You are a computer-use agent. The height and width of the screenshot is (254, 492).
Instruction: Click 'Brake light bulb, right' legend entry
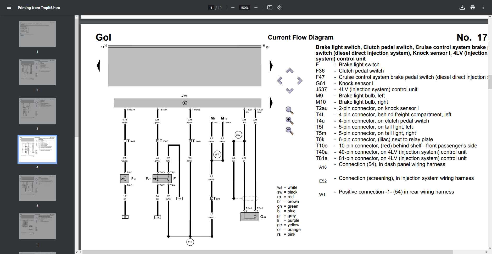(363, 102)
